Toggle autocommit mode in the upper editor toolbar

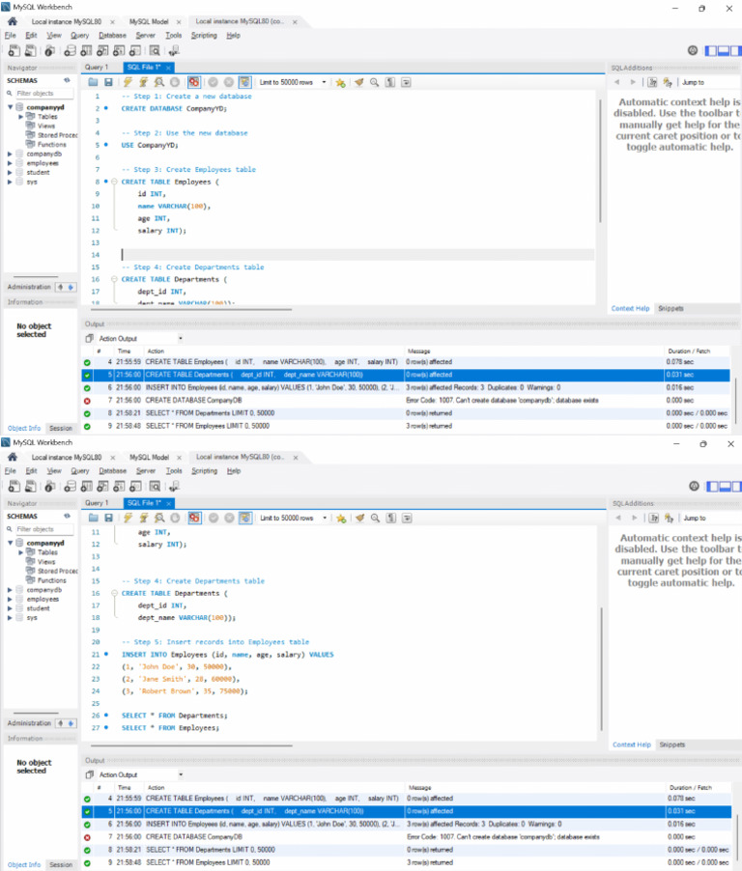(x=244, y=82)
